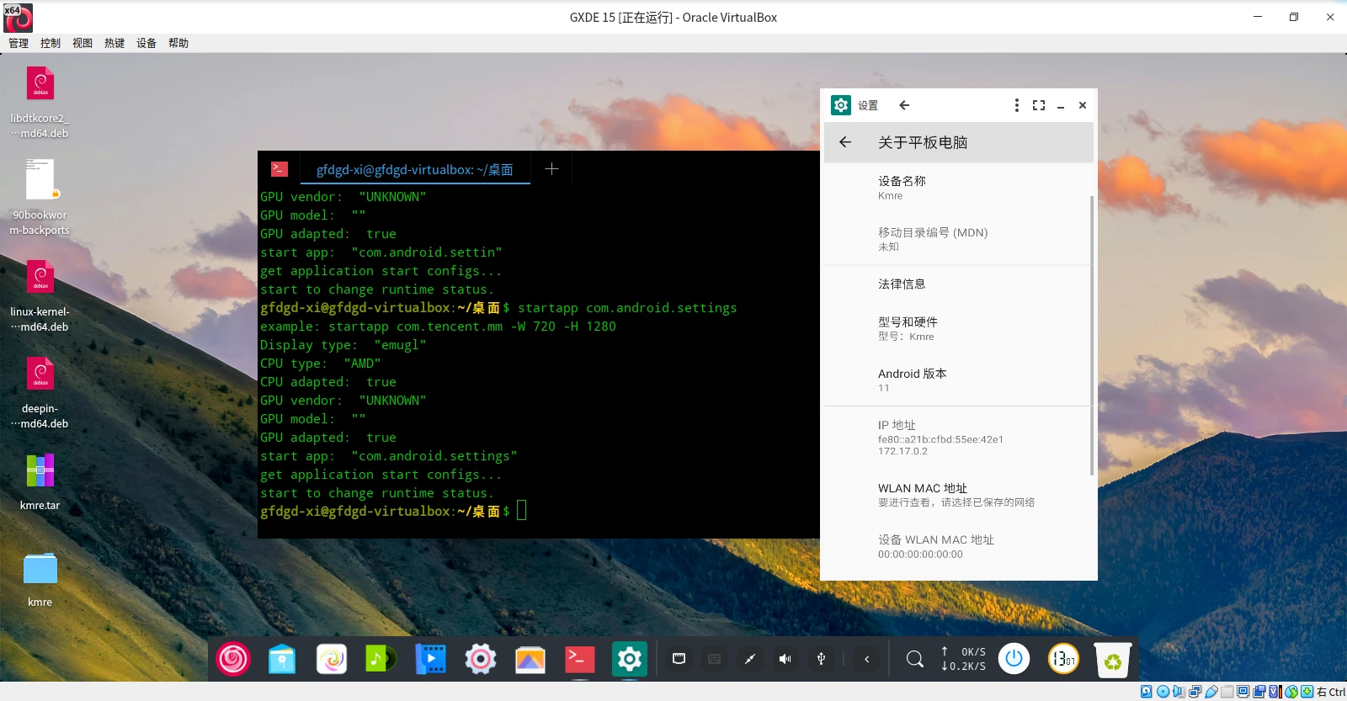Open the system settings gear in dock
The width and height of the screenshot is (1347, 701).
[x=480, y=659]
